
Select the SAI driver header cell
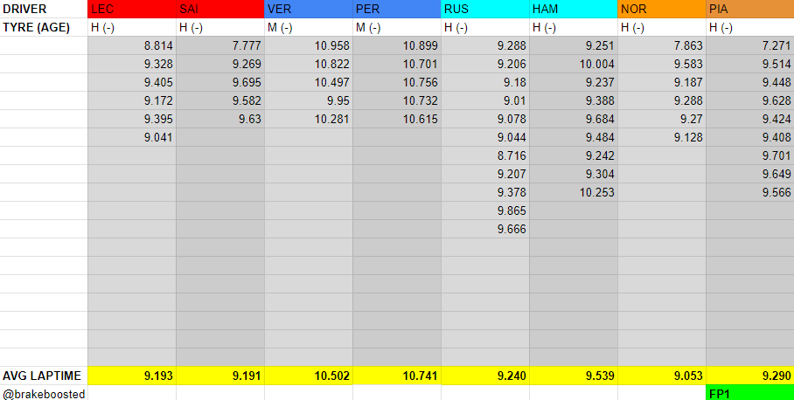point(220,10)
